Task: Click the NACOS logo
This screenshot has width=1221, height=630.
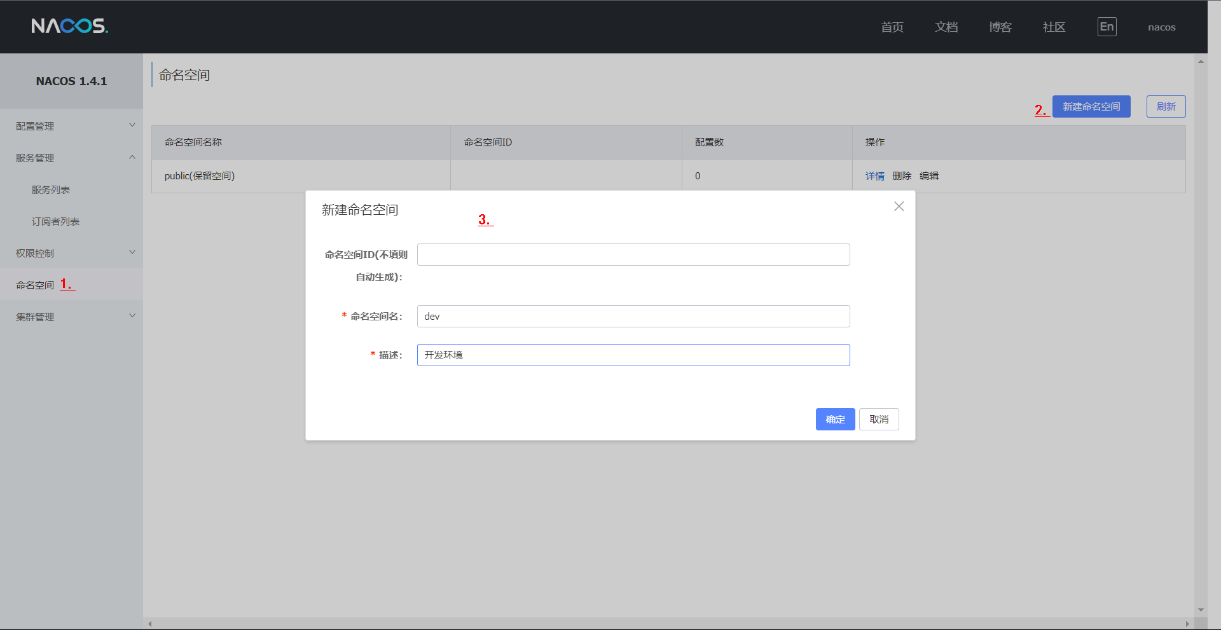Action: pos(70,26)
